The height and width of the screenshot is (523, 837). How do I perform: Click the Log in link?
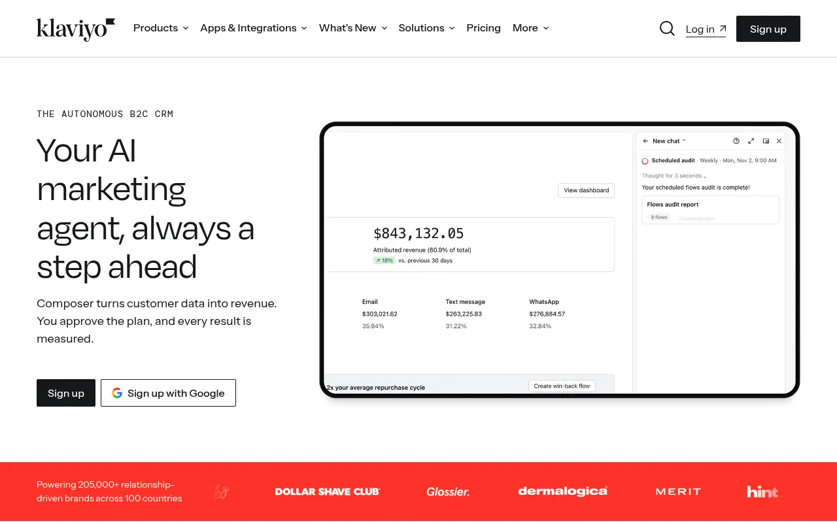[x=706, y=29]
